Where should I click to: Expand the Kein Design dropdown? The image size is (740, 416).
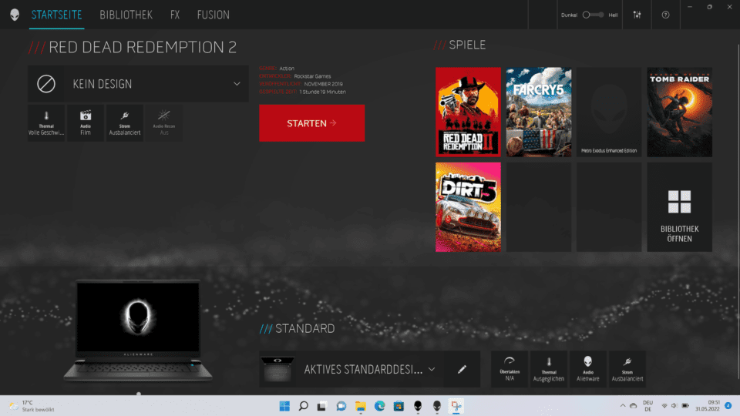point(236,84)
